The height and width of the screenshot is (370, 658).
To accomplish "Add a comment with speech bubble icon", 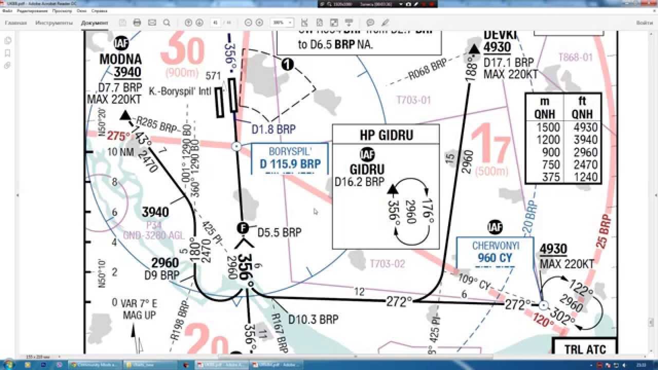I will point(370,23).
